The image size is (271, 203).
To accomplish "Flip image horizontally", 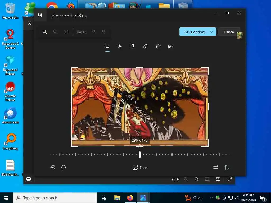I will 216,167.
